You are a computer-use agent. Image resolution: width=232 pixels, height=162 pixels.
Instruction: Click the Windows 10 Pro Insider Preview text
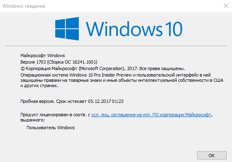tap(100, 75)
